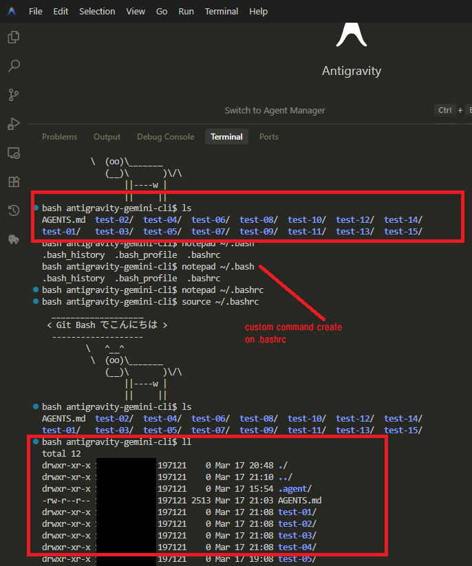Viewport: 472px width, 566px height.
Task: Click the .agent/ directory in ll listing
Action: coord(294,489)
